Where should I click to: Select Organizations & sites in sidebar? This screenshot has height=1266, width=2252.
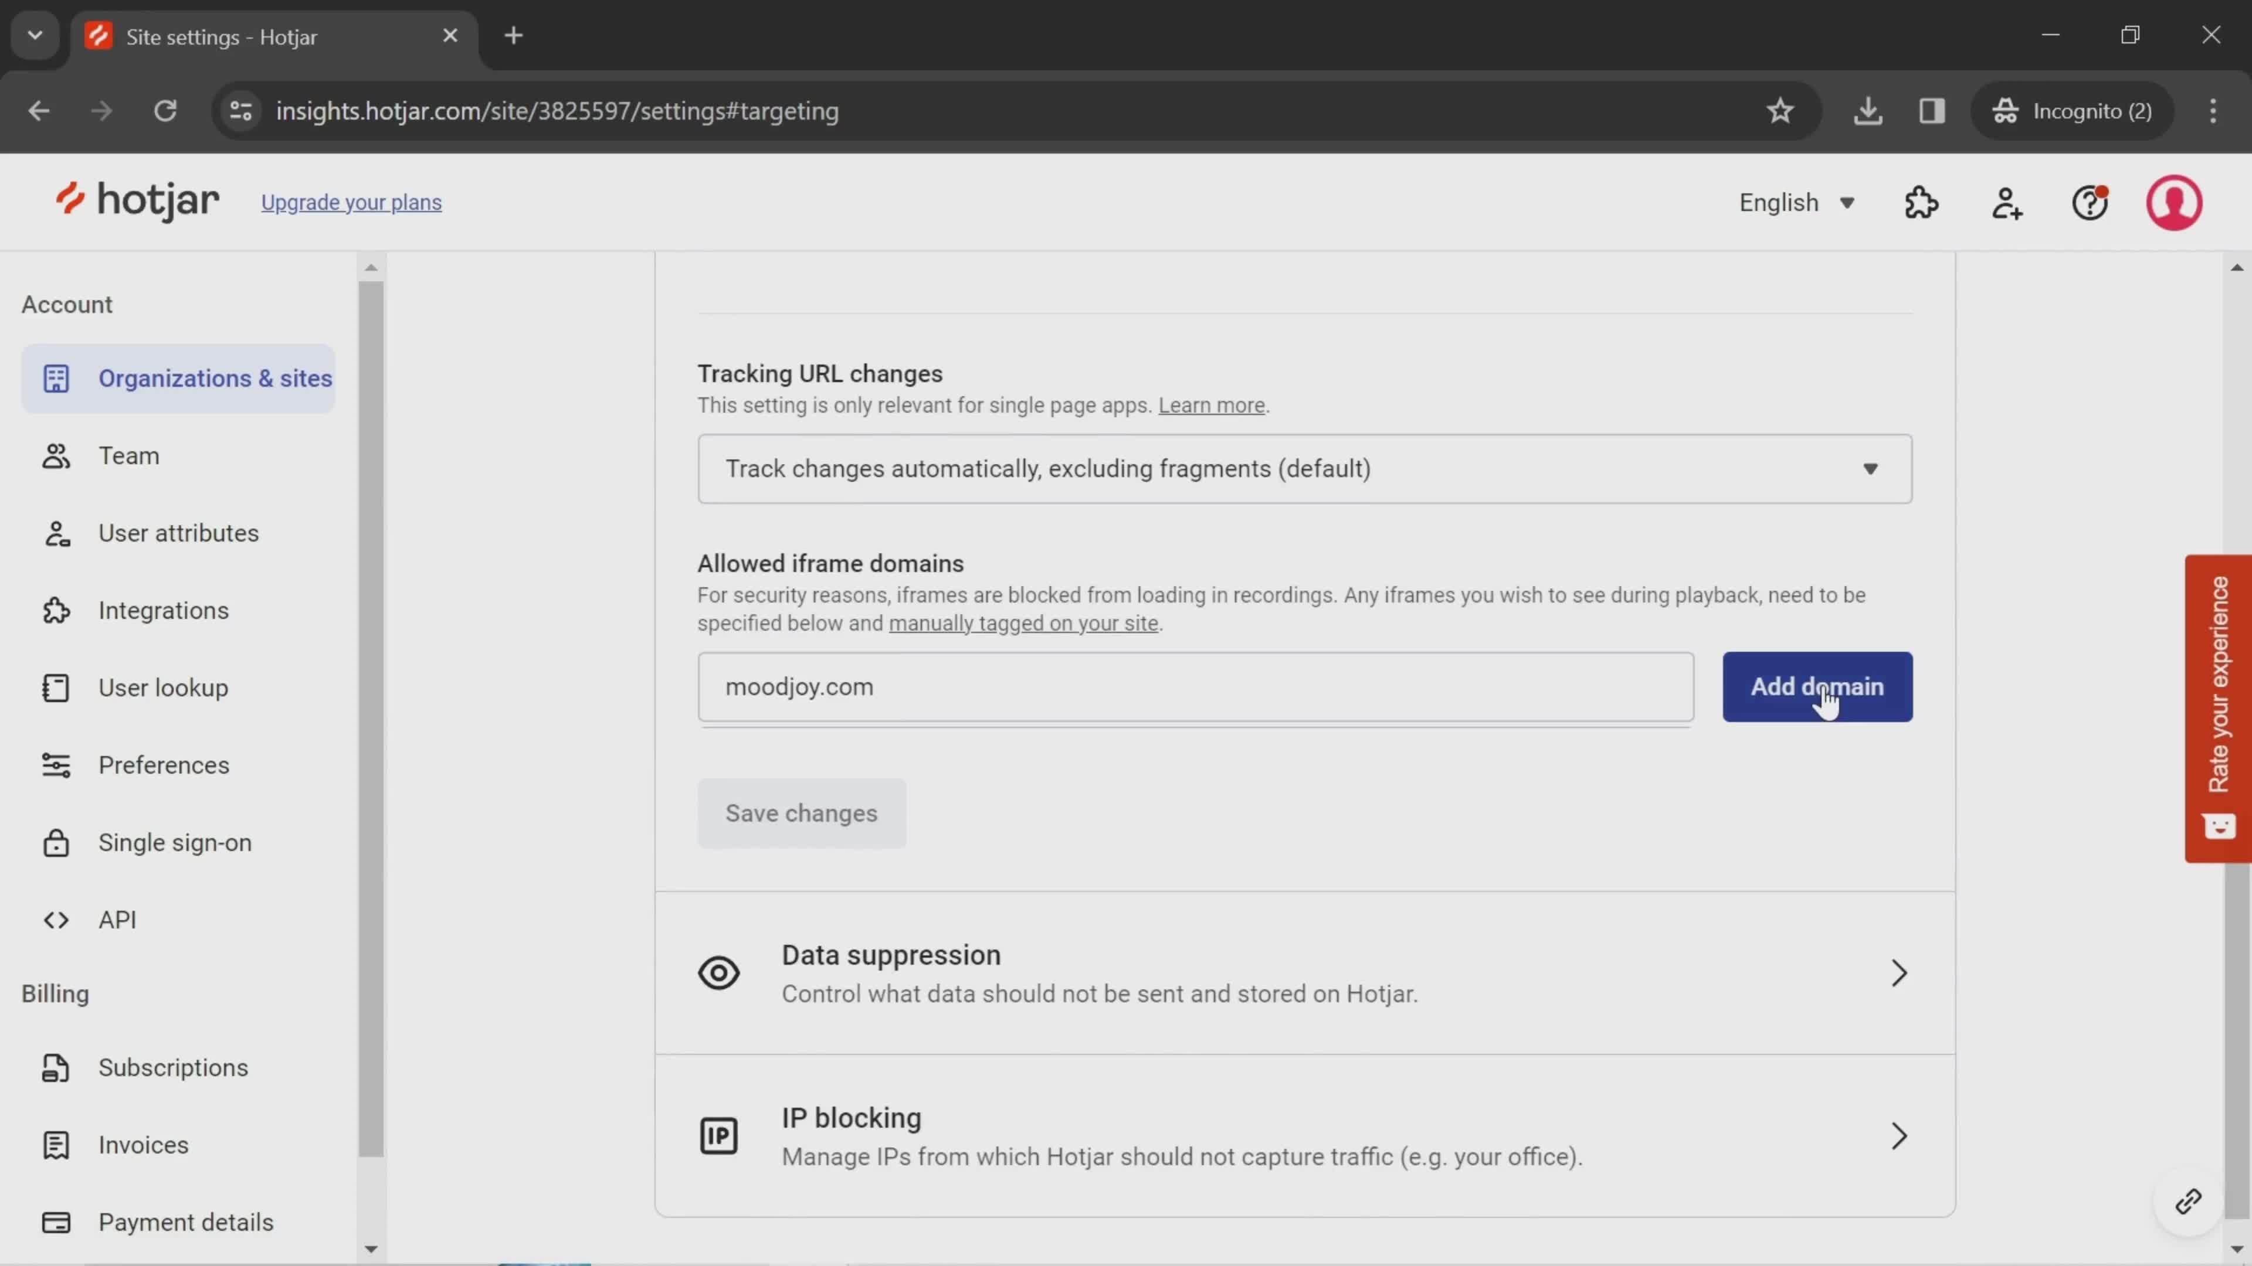[178, 378]
